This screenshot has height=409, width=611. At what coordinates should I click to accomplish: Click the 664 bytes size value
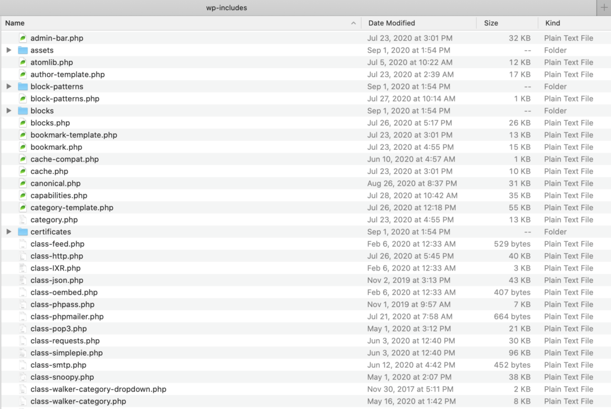512,316
